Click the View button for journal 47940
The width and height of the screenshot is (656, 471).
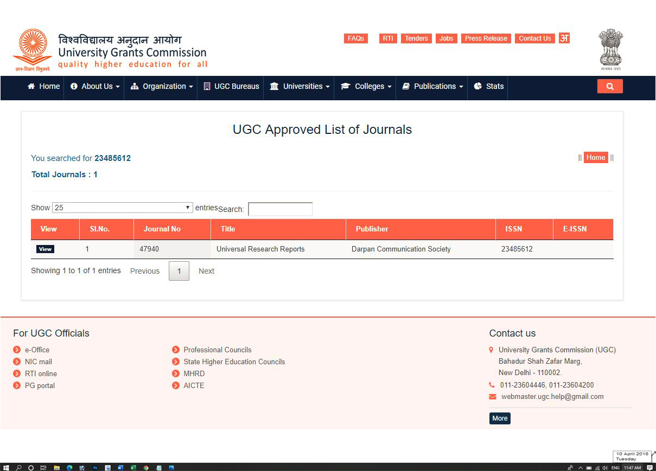(45, 249)
